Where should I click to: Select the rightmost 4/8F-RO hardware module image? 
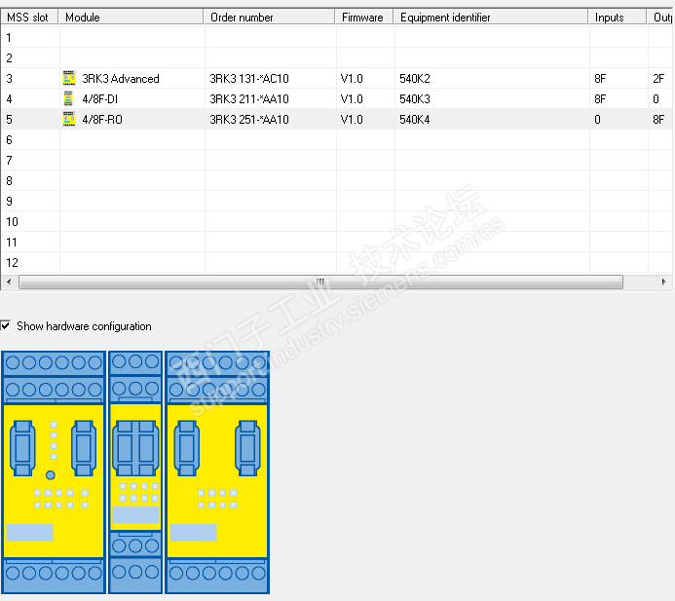[x=217, y=472]
